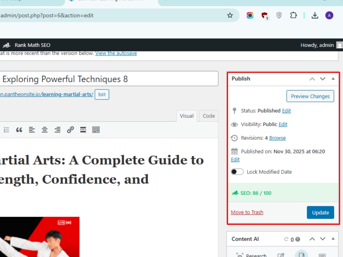Image resolution: width=343 pixels, height=257 pixels.
Task: Center align the text
Action: pyautogui.click(x=45, y=130)
